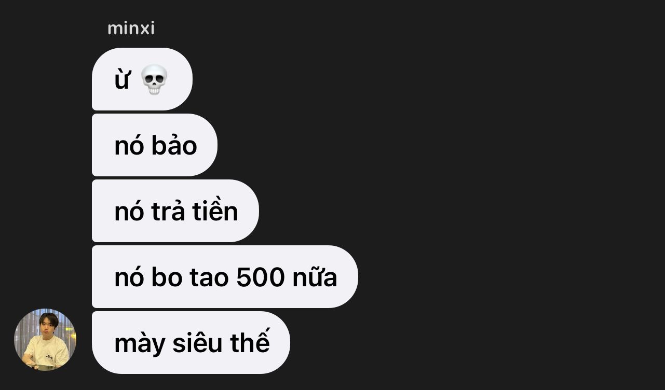665x390 pixels.
Task: Click the word "bảo" in second message
Action: click(x=174, y=144)
